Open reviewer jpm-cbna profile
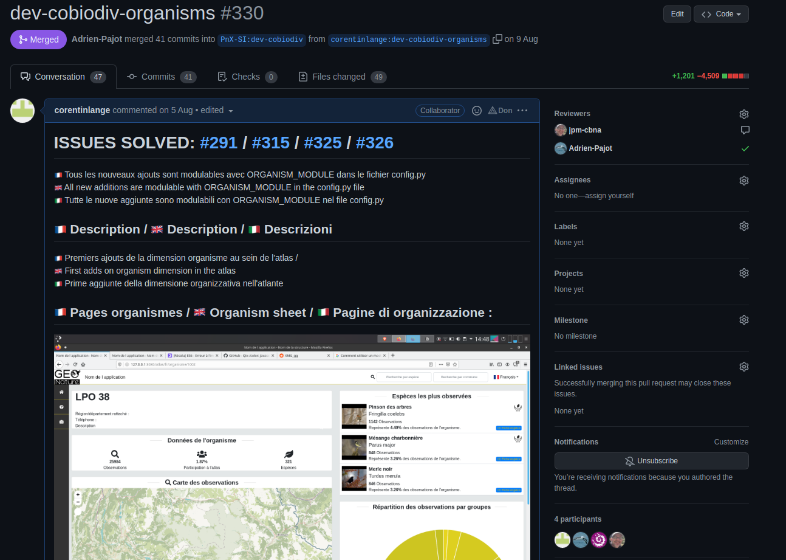 click(585, 130)
